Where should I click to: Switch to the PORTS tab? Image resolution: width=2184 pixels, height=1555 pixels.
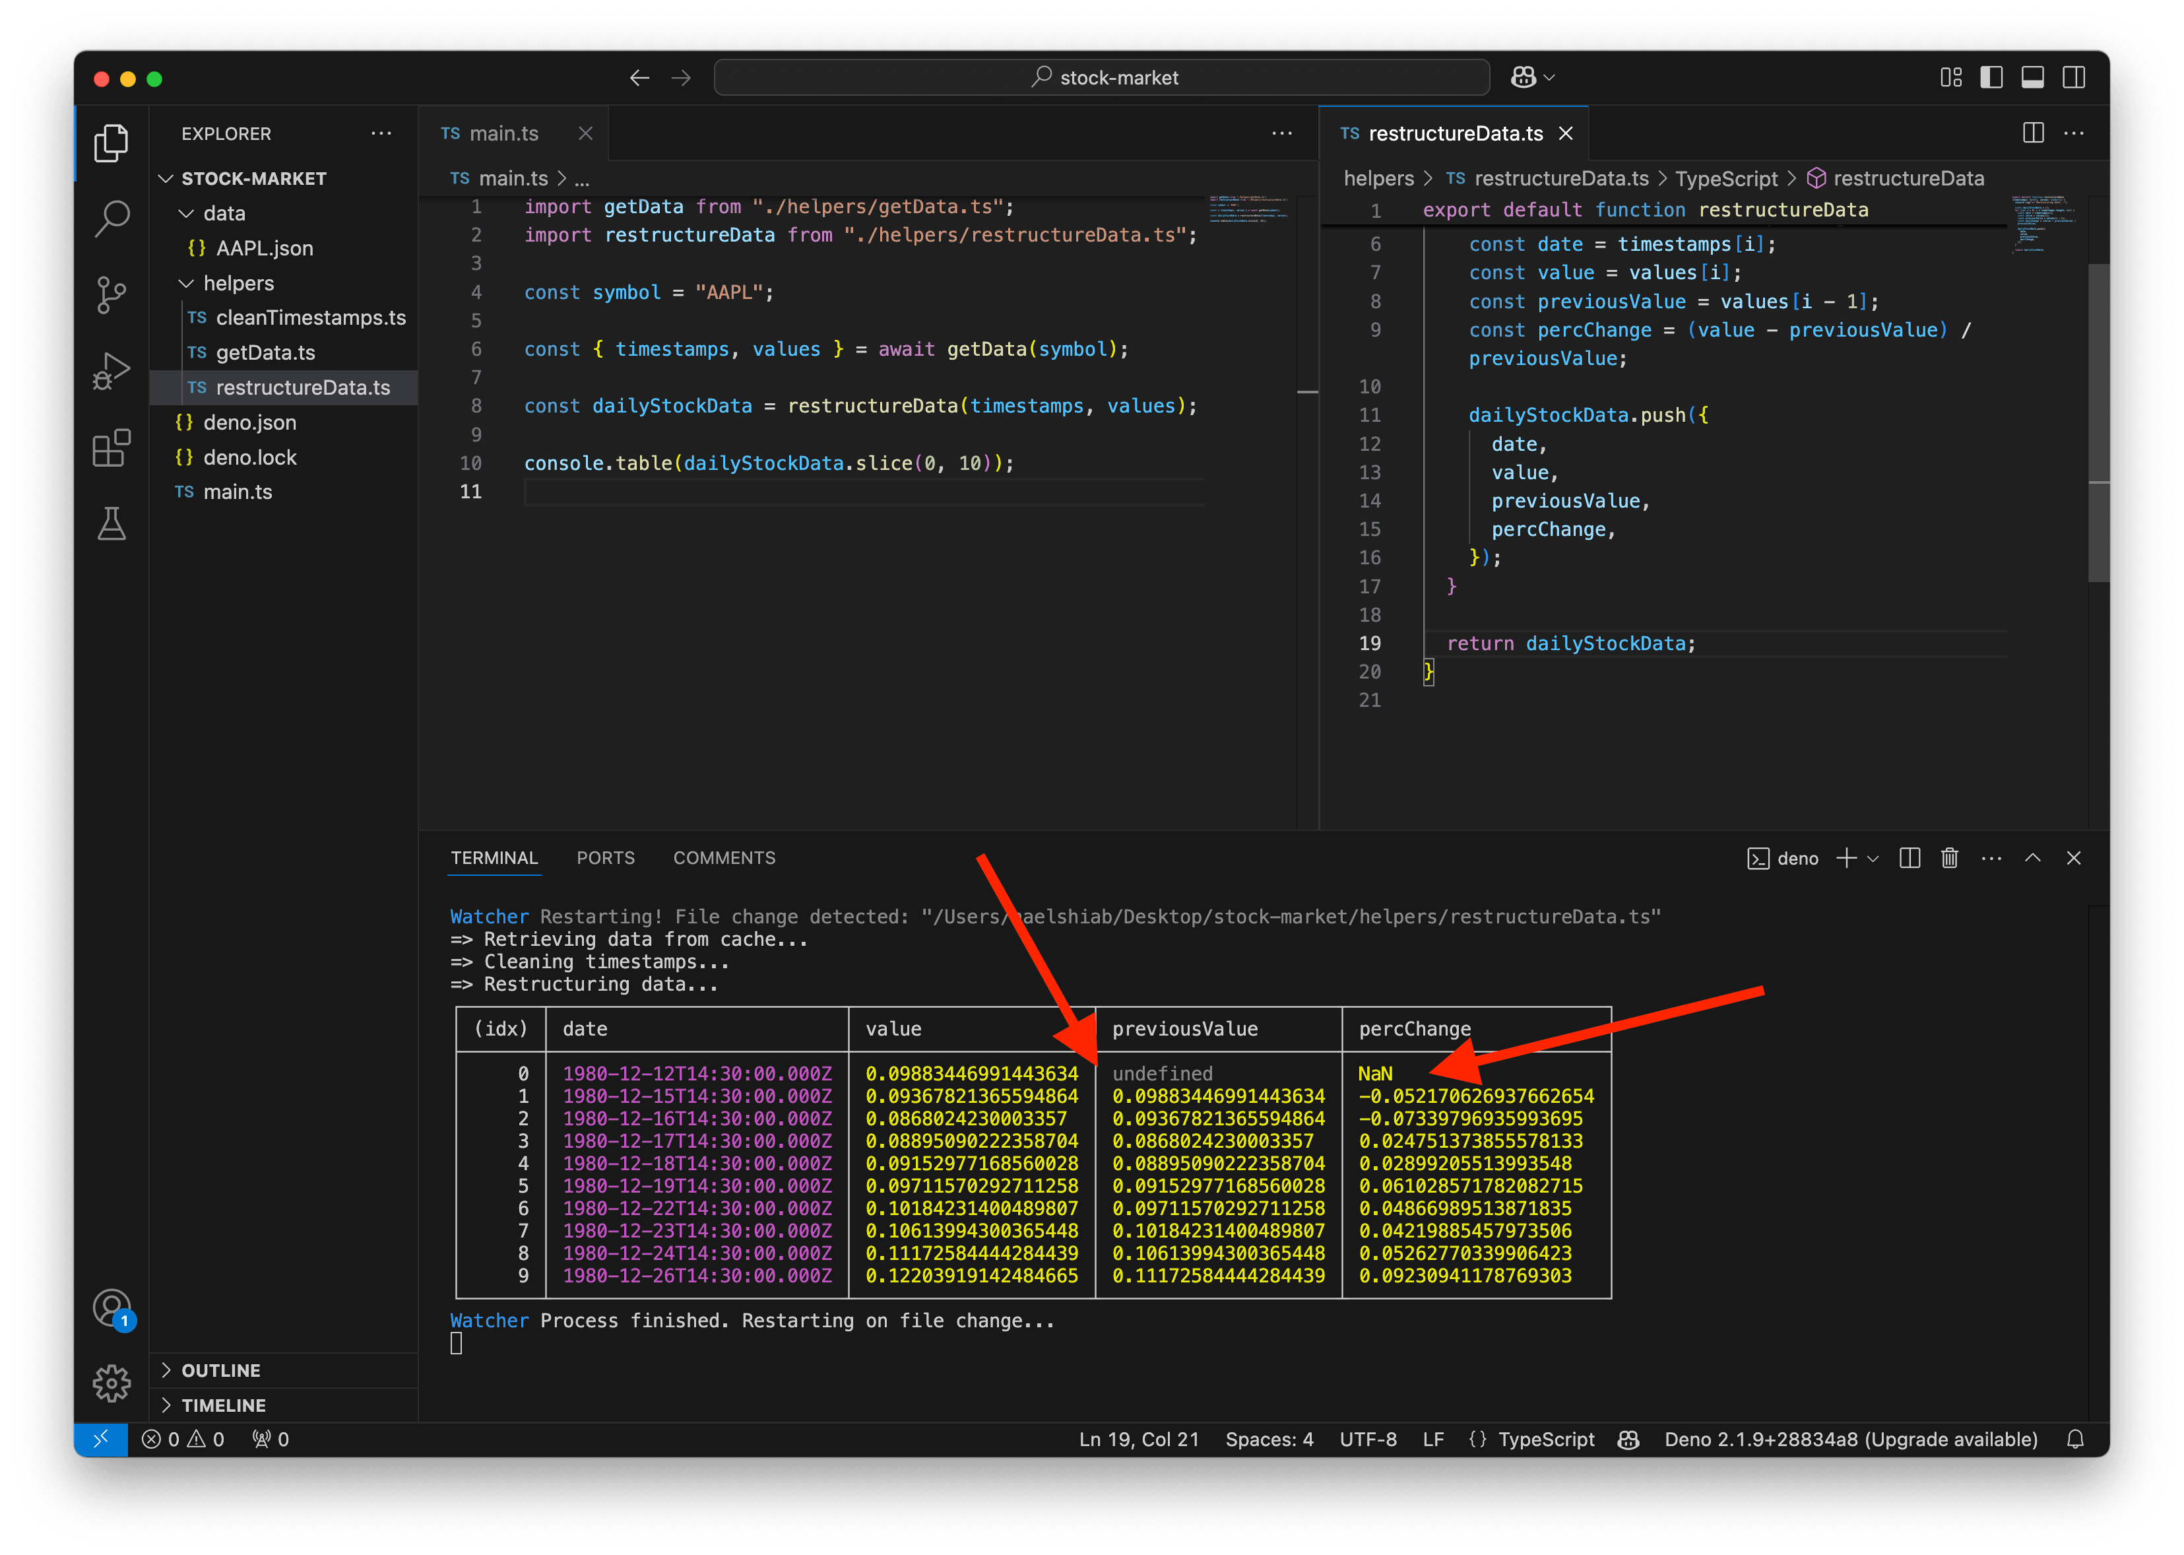point(605,858)
